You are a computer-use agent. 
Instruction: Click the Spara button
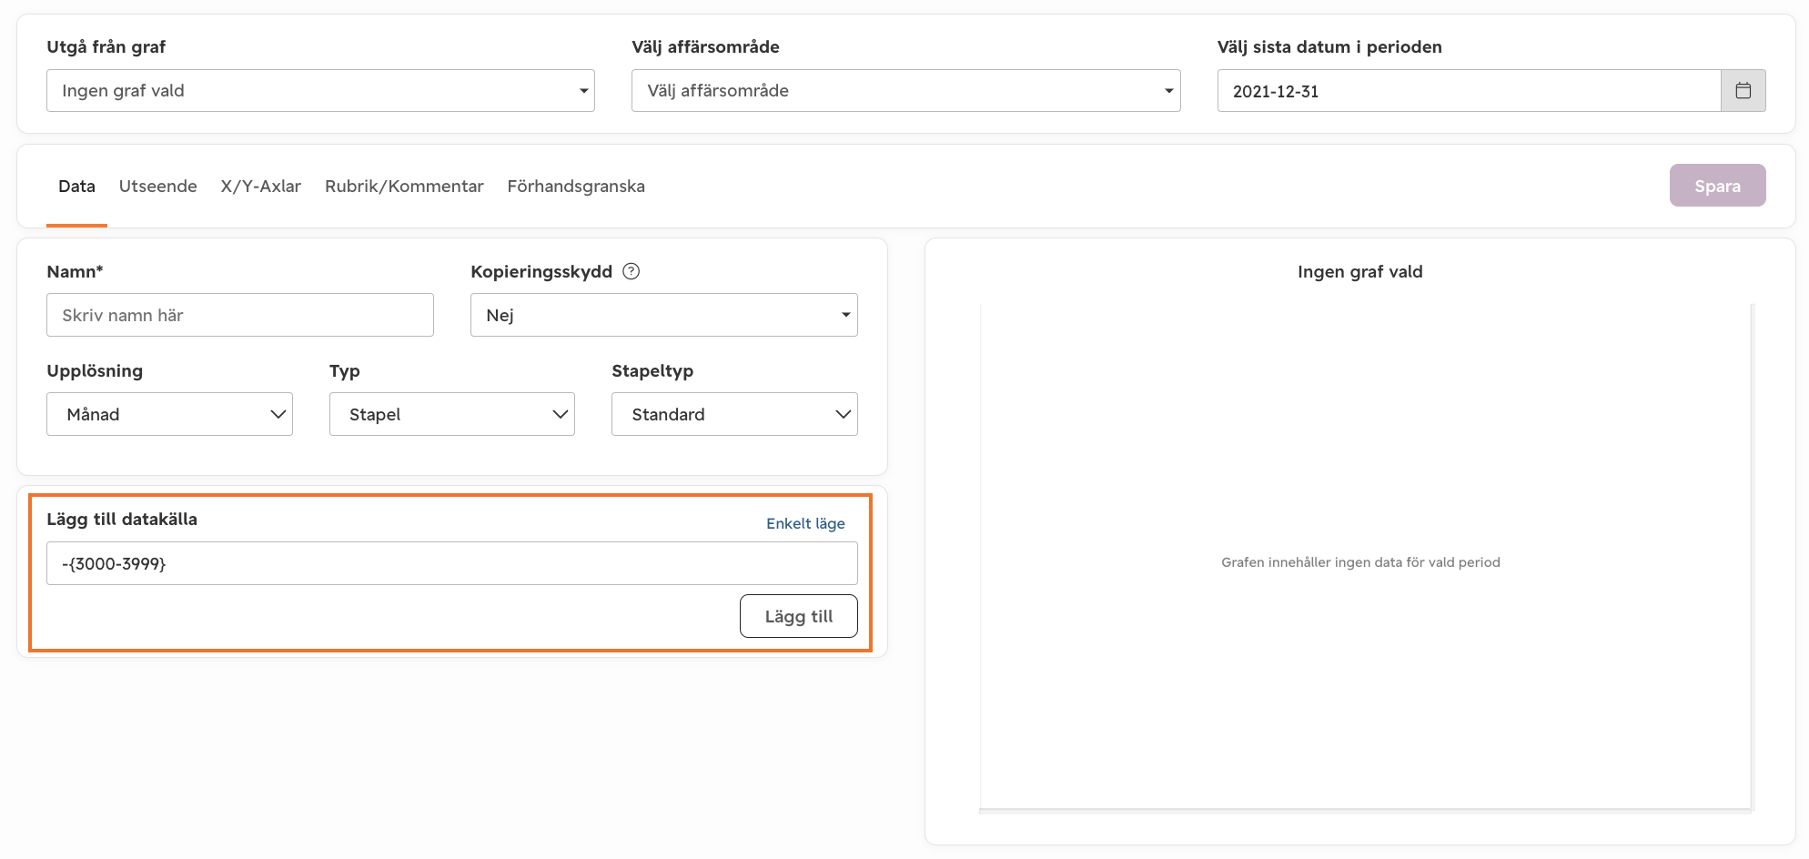(1717, 186)
